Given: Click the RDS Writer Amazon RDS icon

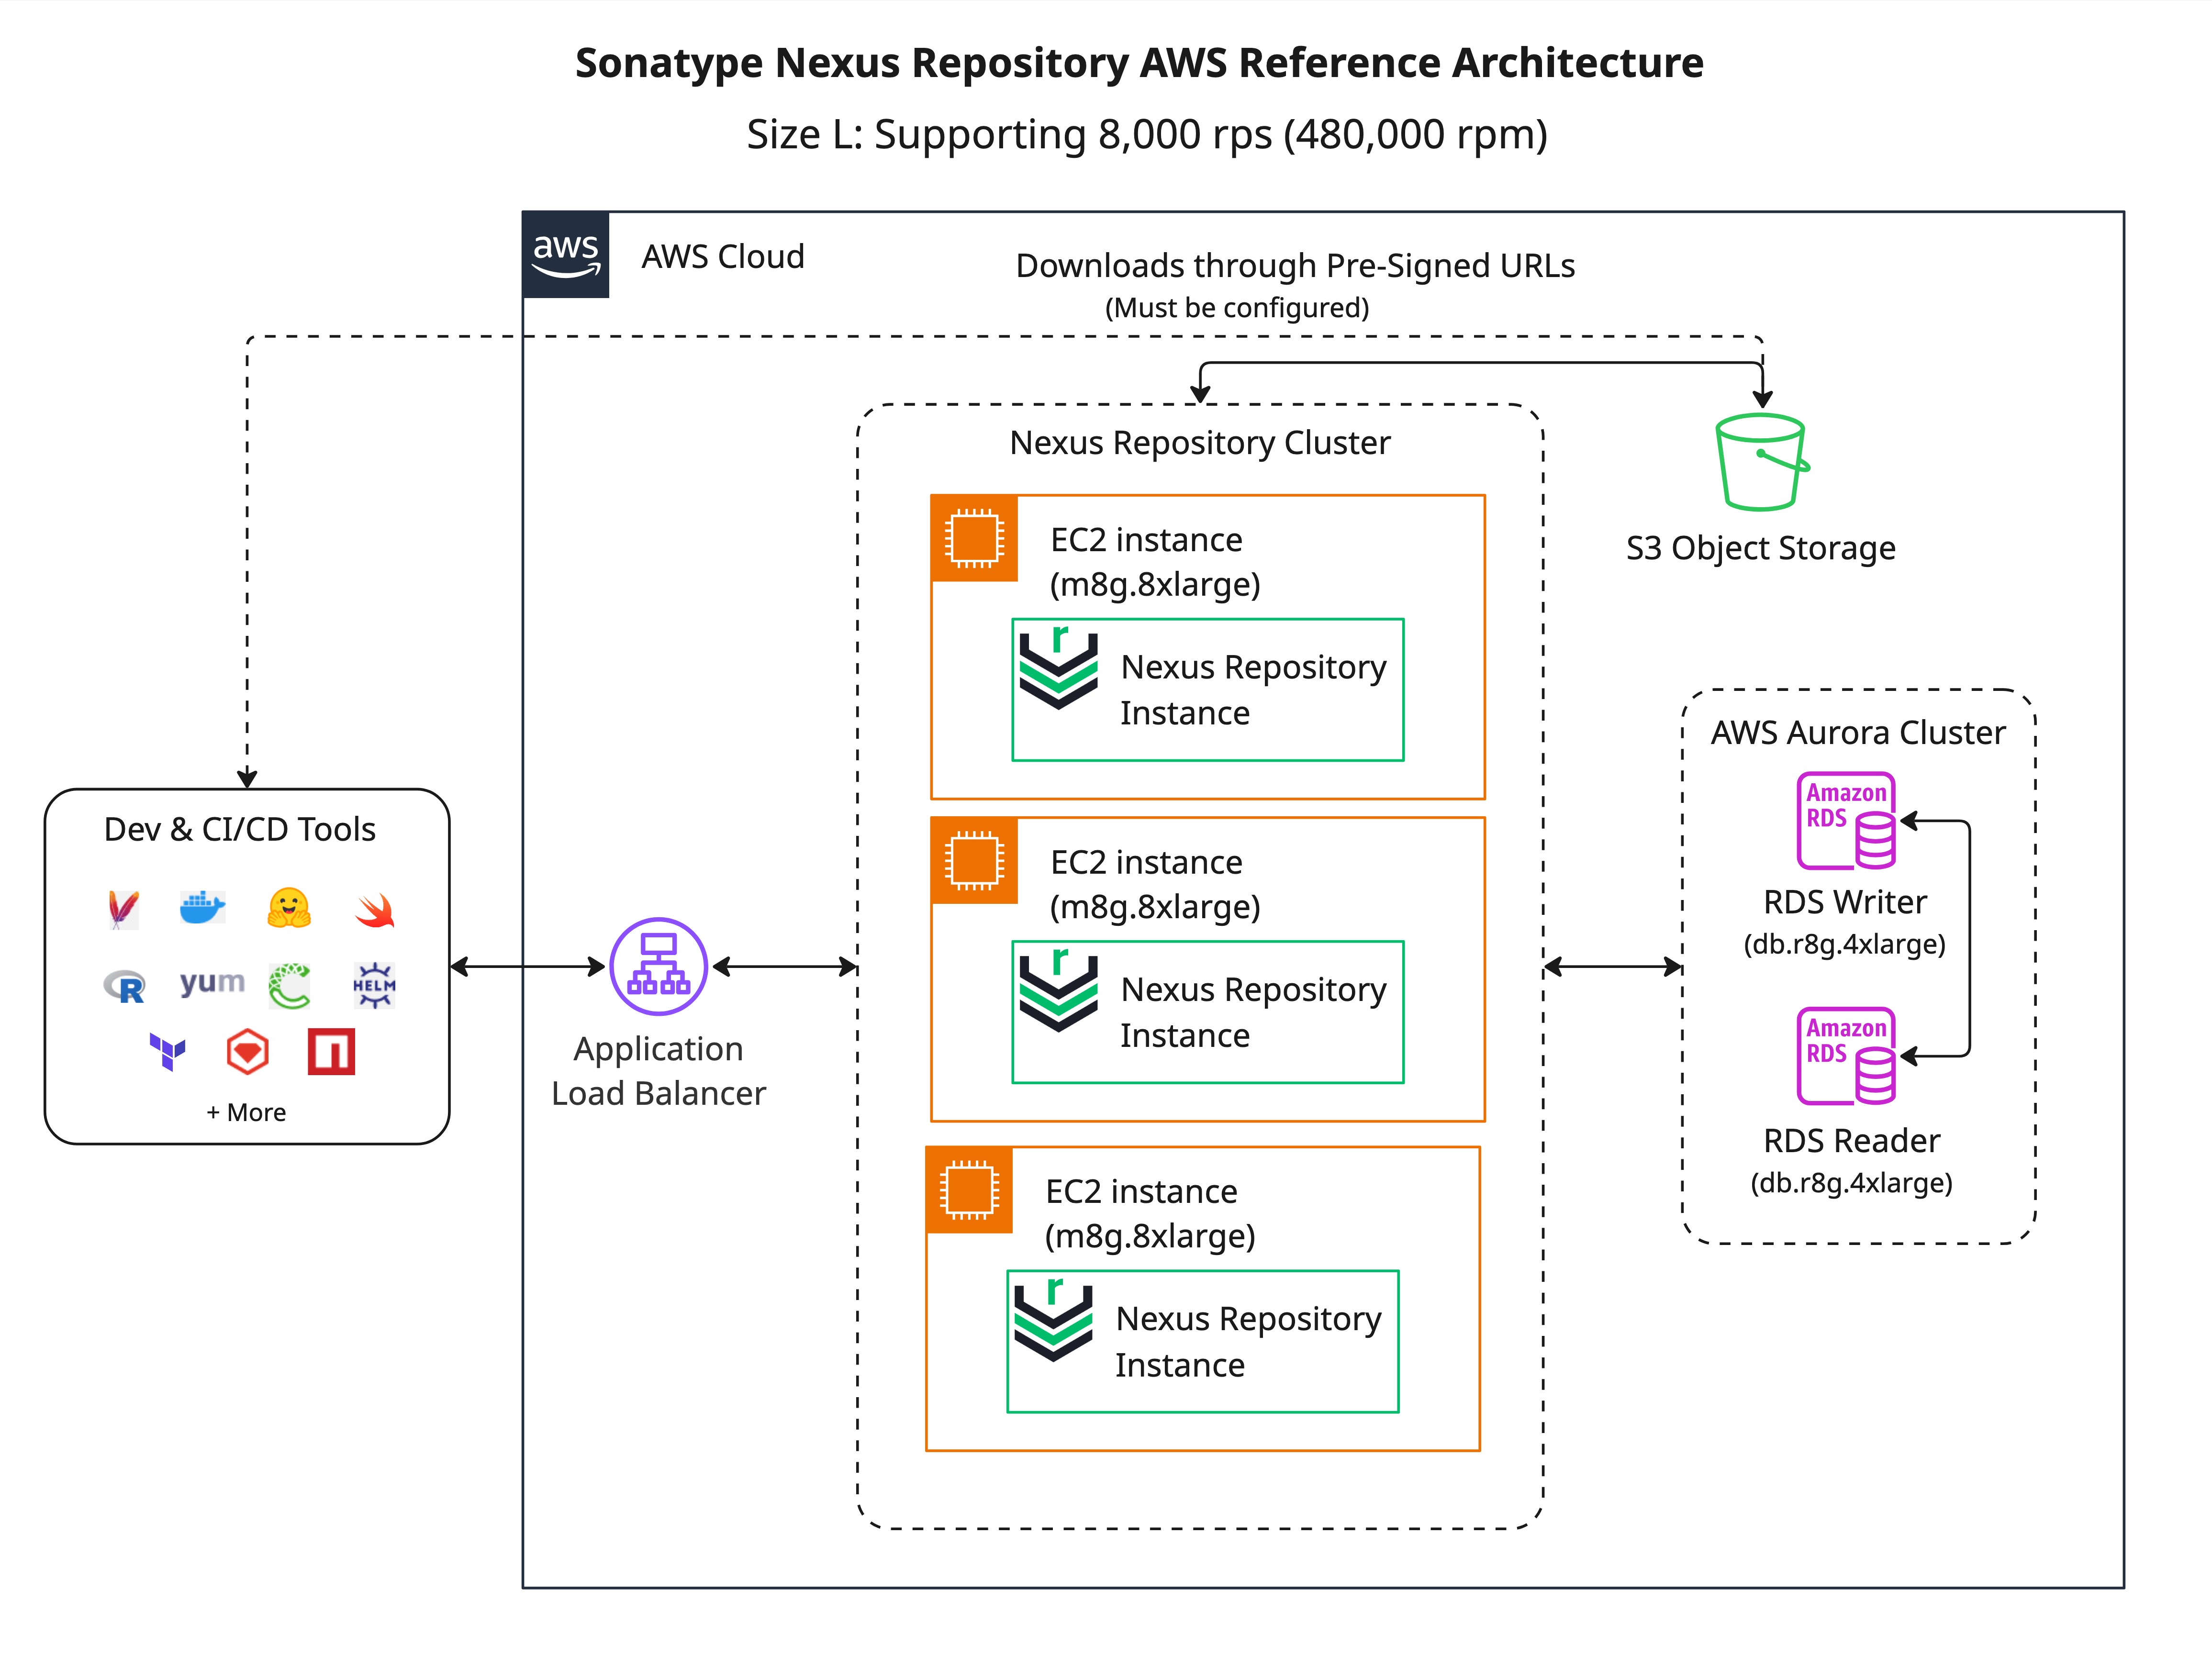Looking at the screenshot, I should coord(1846,820).
